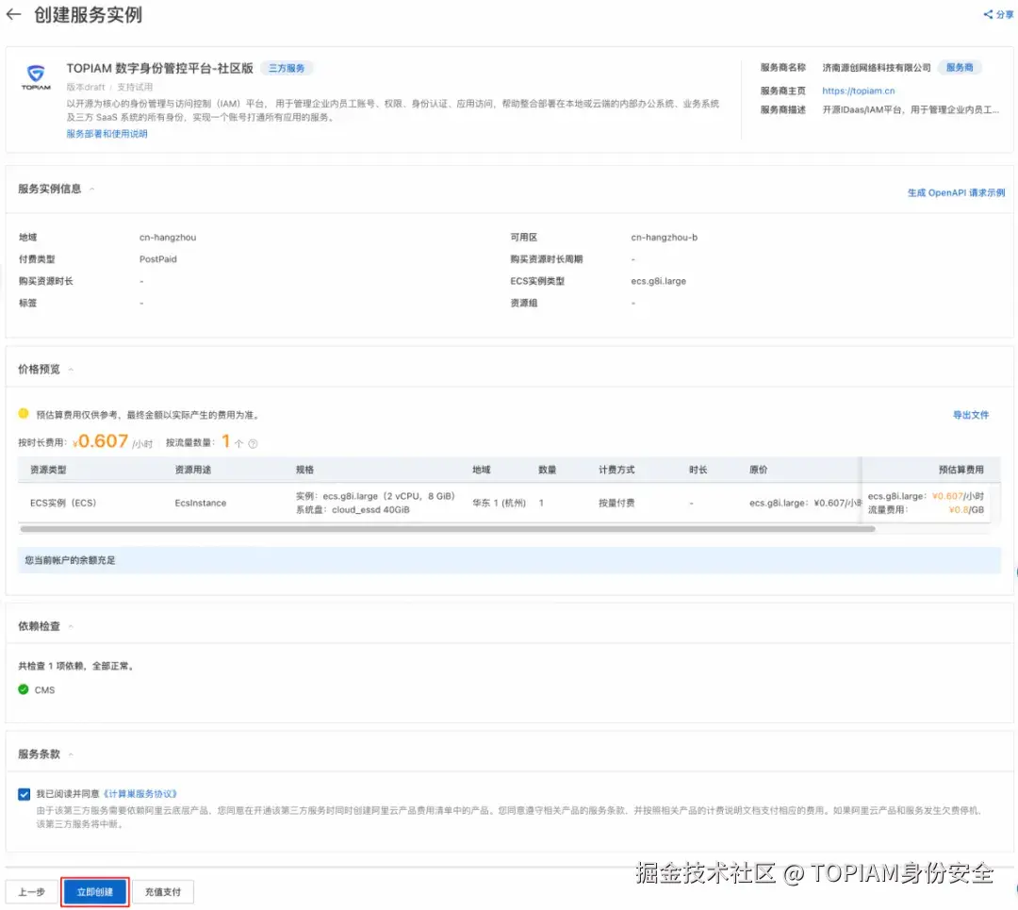The width and height of the screenshot is (1018, 910).
Task: Click the ¥0.607 hourly price
Action: 101,441
